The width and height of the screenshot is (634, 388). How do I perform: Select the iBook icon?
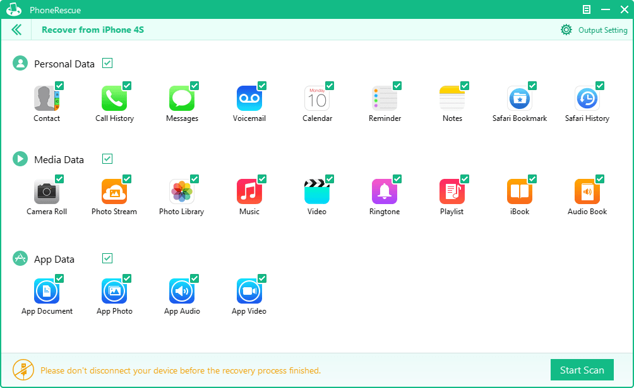(520, 191)
